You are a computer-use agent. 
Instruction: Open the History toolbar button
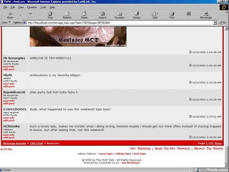tap(137, 15)
